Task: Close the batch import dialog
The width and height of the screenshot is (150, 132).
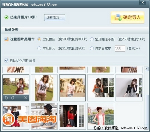Action: 143,2
